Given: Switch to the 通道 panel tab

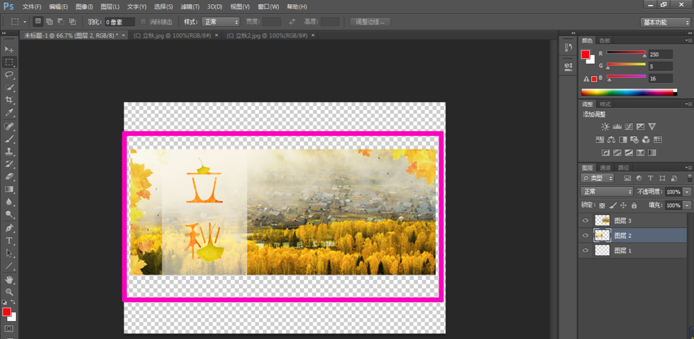Looking at the screenshot, I should pos(605,168).
